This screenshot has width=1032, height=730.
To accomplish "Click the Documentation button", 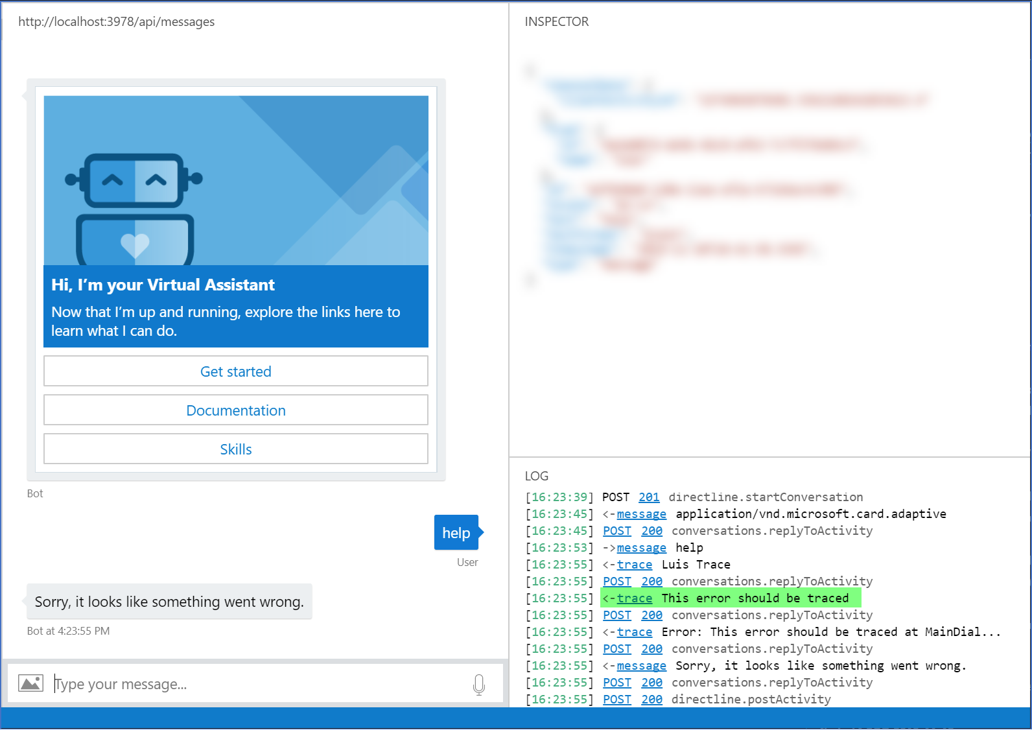I will [236, 410].
